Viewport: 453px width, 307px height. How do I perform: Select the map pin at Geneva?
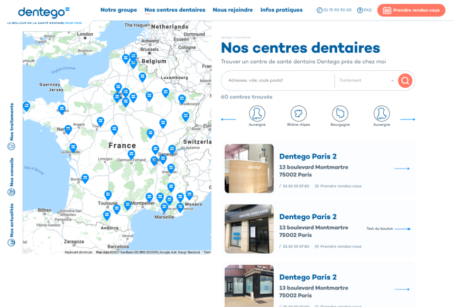(172, 150)
